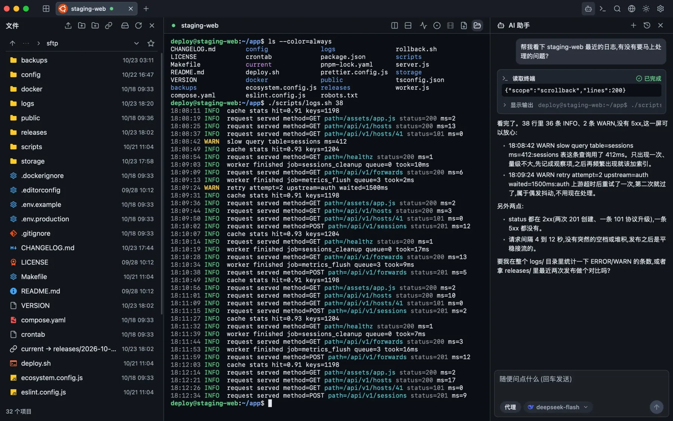The height and width of the screenshot is (421, 673).
Task: Close the AI 助手 panel
Action: coord(661,25)
